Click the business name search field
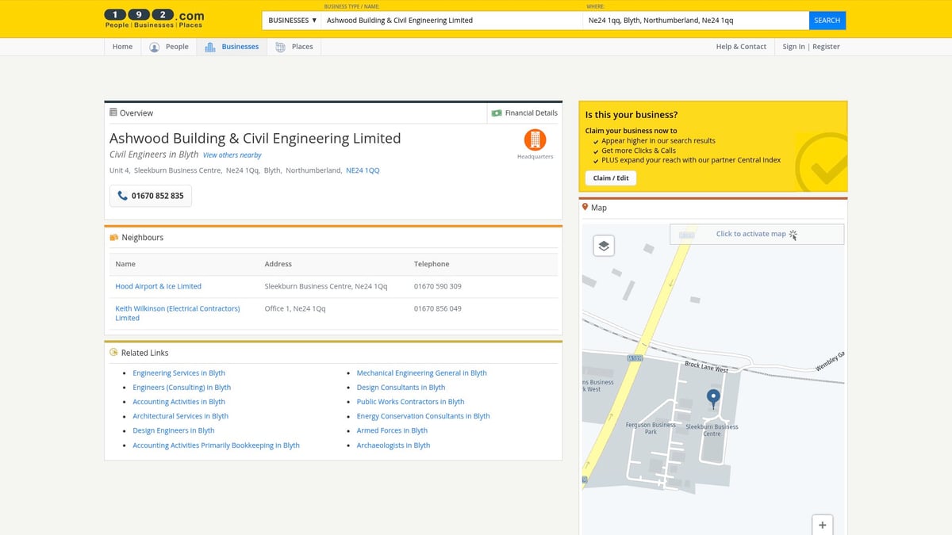 tap(451, 21)
